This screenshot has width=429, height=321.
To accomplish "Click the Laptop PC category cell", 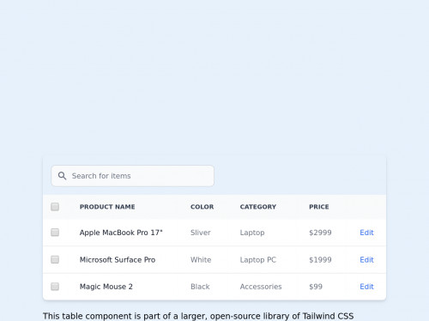I will click(x=258, y=260).
